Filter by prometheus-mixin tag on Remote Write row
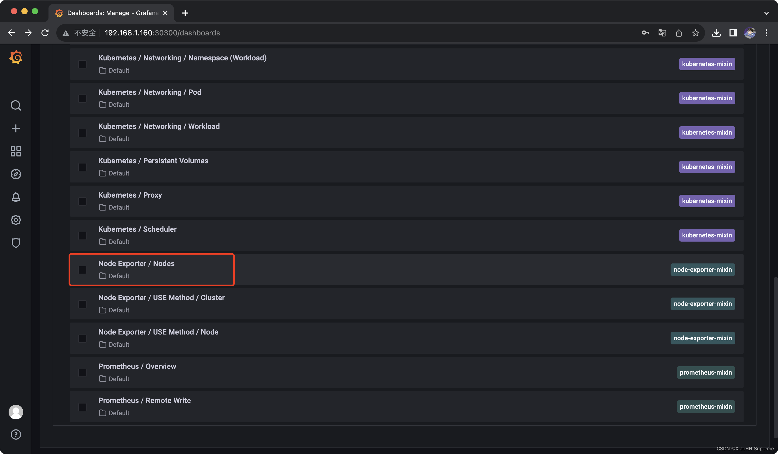The image size is (778, 454). click(706, 407)
